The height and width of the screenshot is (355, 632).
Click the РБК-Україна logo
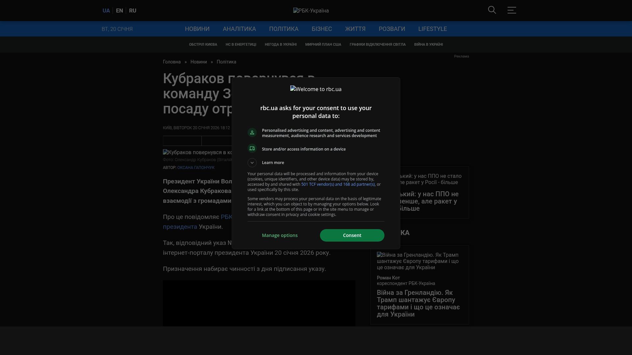(x=311, y=11)
